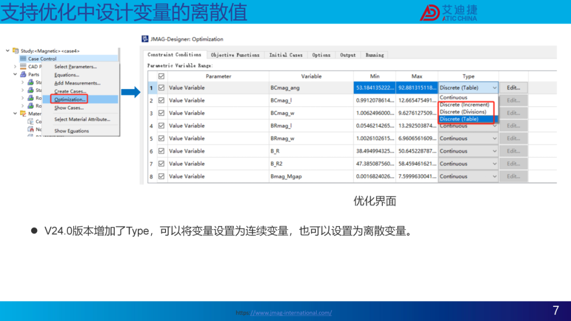Choose Optimization... from context menu
The height and width of the screenshot is (321, 571).
[x=70, y=99]
